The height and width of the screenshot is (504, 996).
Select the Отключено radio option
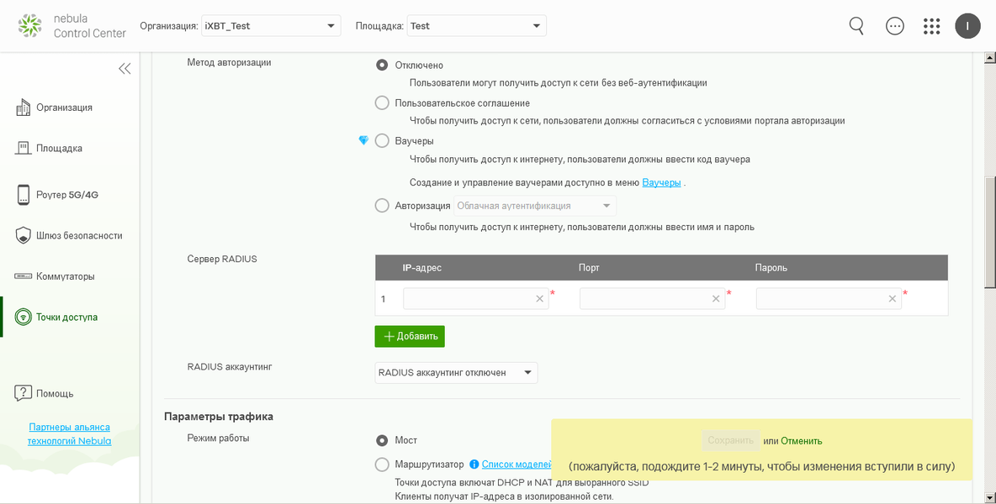(382, 66)
